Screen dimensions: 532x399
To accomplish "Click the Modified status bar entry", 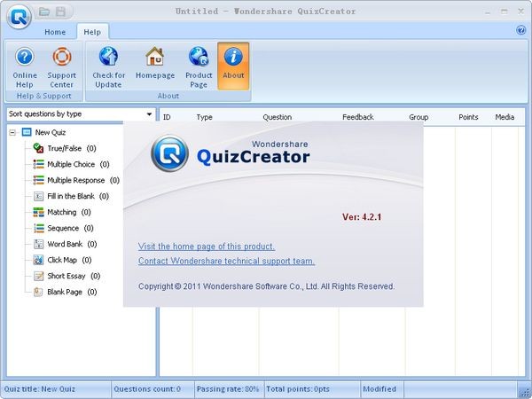I will (379, 389).
